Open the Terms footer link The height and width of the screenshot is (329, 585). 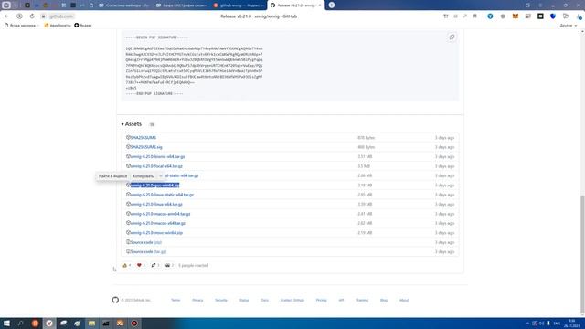click(175, 300)
